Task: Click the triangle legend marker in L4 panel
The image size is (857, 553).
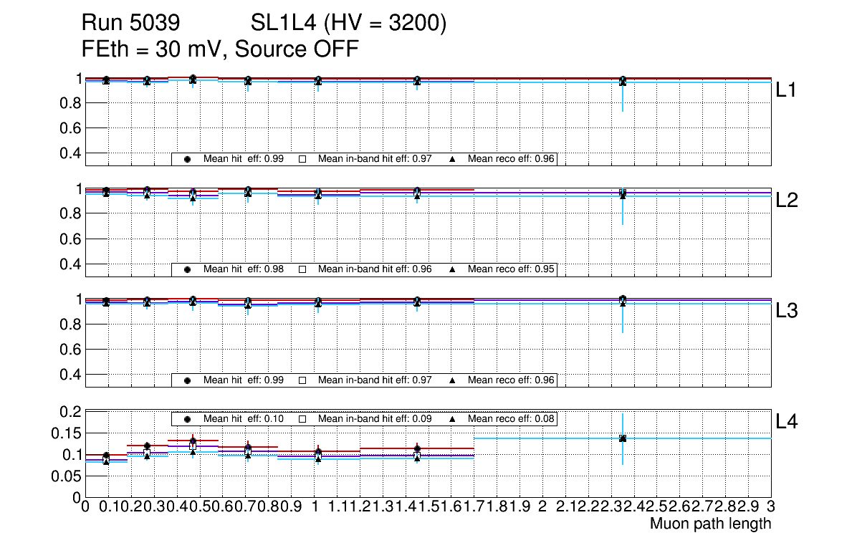Action: click(453, 419)
